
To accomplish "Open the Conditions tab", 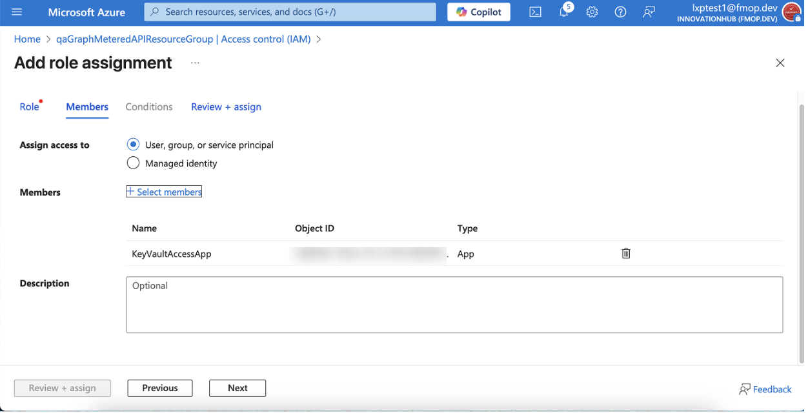I will (149, 107).
